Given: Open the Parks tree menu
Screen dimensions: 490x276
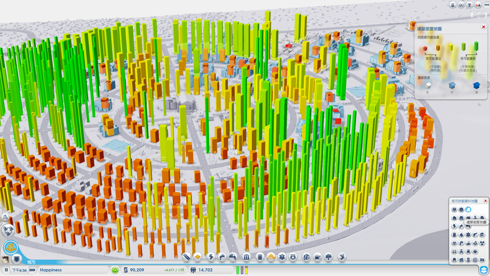Looking at the screenshot, I should tap(328, 257).
